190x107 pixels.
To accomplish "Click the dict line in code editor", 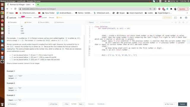I will 119,55.
